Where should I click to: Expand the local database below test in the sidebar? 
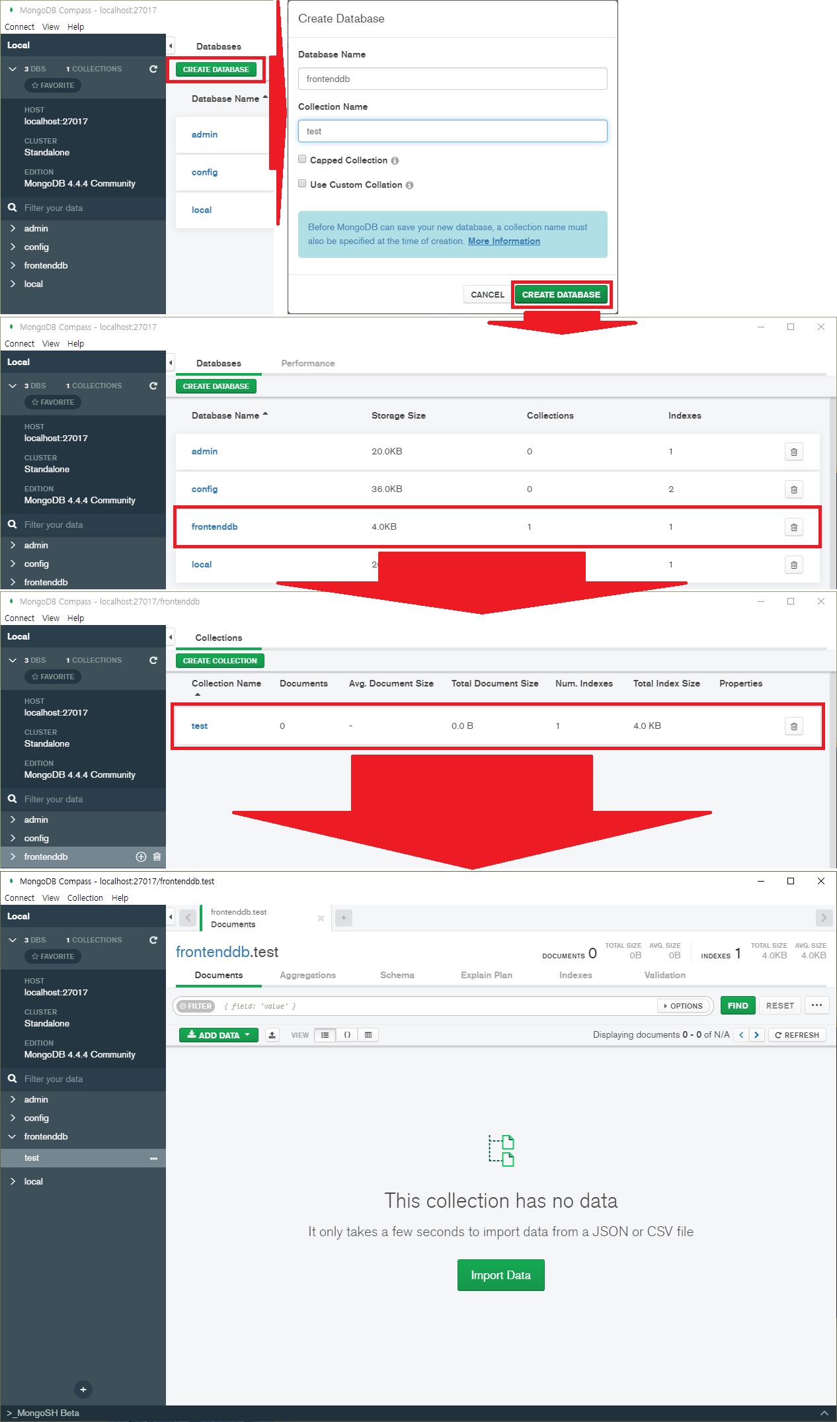point(12,1181)
